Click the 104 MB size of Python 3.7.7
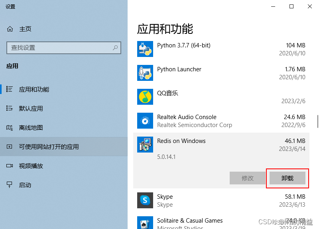Image resolution: width=319 pixels, height=229 pixels. [295, 45]
